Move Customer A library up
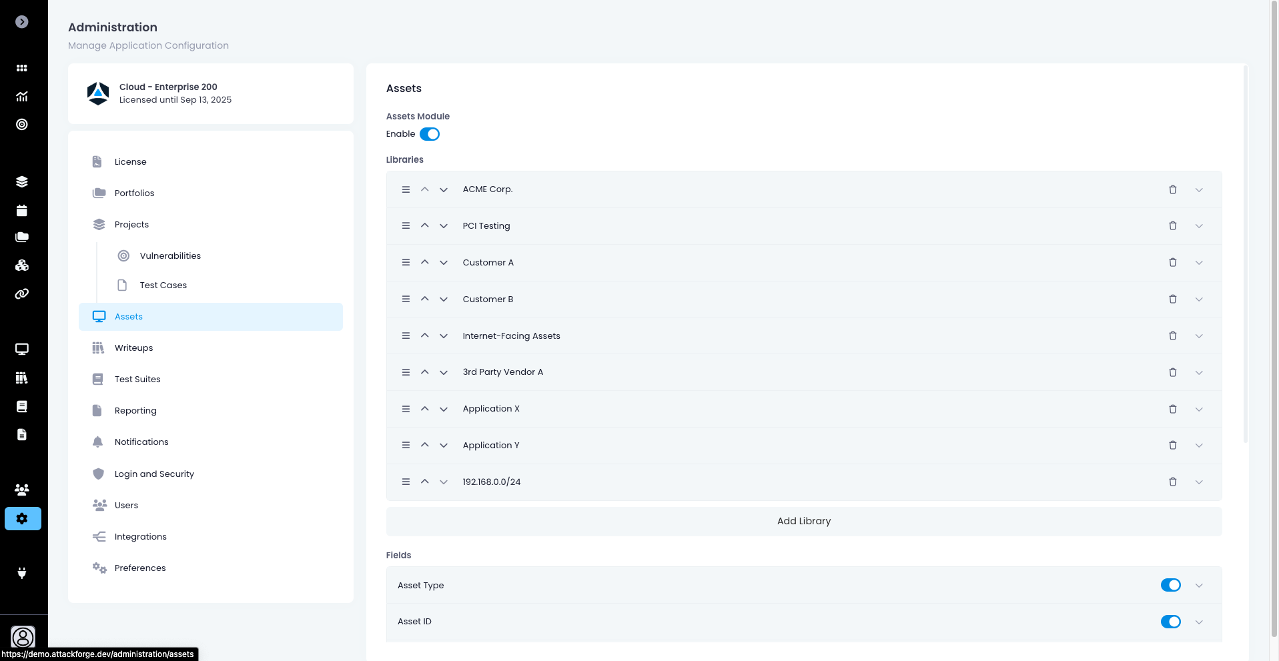Viewport: 1279px width, 661px height. click(424, 262)
